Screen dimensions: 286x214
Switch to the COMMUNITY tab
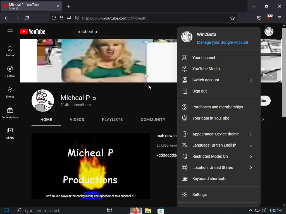(153, 120)
